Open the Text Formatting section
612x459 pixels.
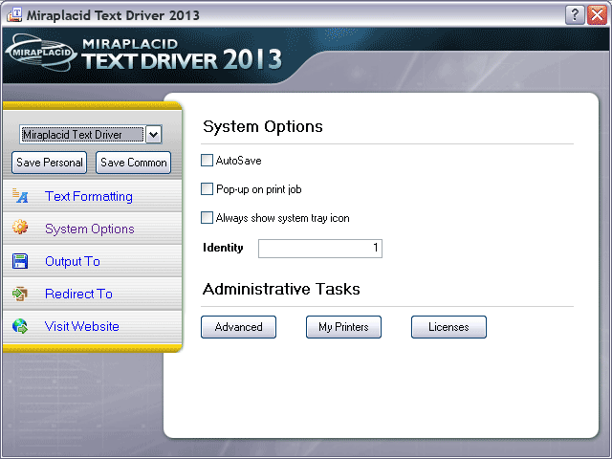(89, 196)
